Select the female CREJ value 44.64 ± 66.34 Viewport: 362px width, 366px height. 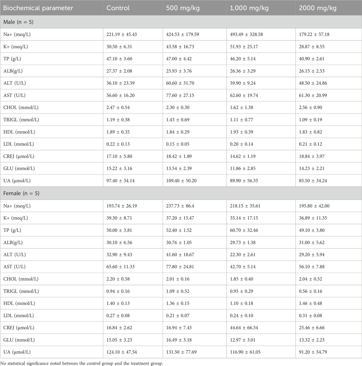[244, 328]
